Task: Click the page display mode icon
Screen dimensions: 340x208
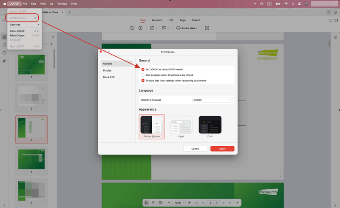Action: pyautogui.click(x=164, y=28)
